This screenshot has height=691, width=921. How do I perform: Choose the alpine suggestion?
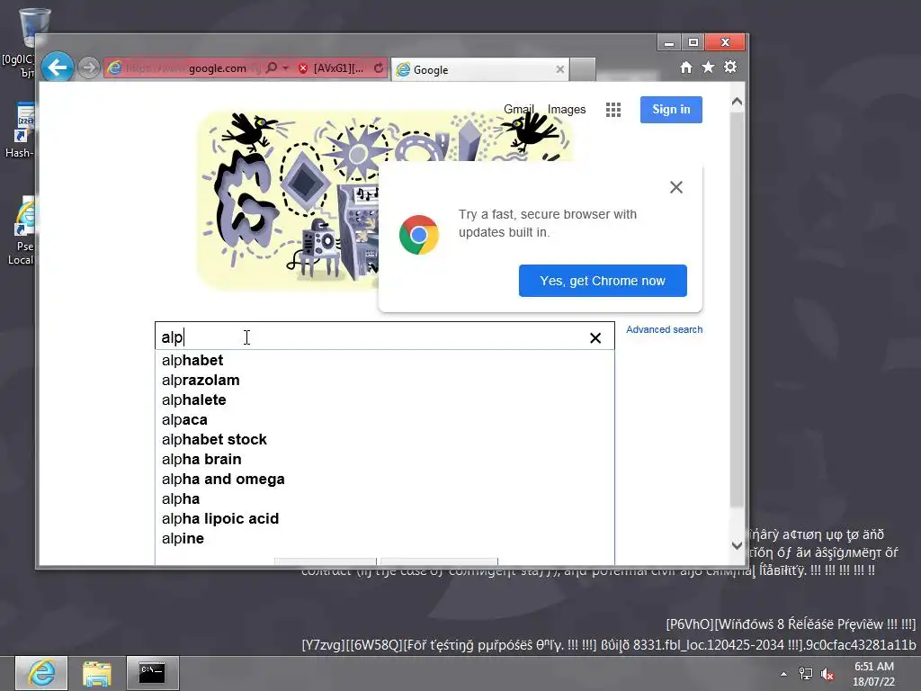[x=384, y=539]
